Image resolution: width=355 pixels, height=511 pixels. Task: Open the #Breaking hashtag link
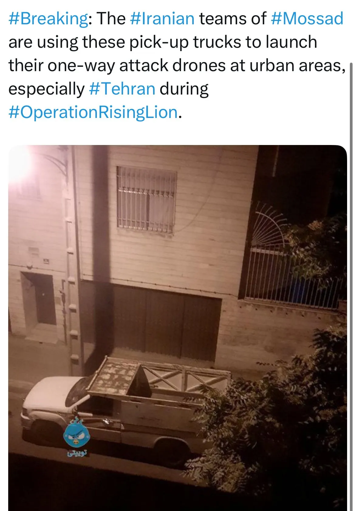[x=48, y=19]
